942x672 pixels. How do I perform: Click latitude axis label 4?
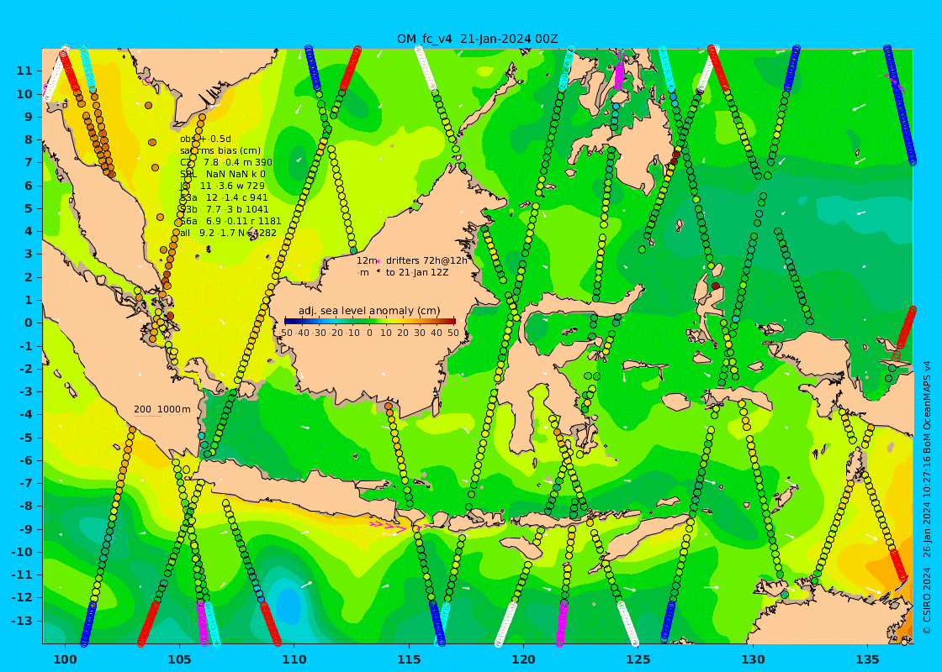[29, 231]
